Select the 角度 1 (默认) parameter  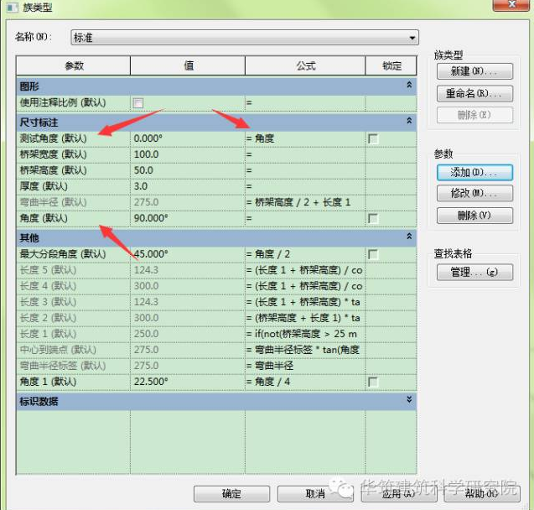73,382
